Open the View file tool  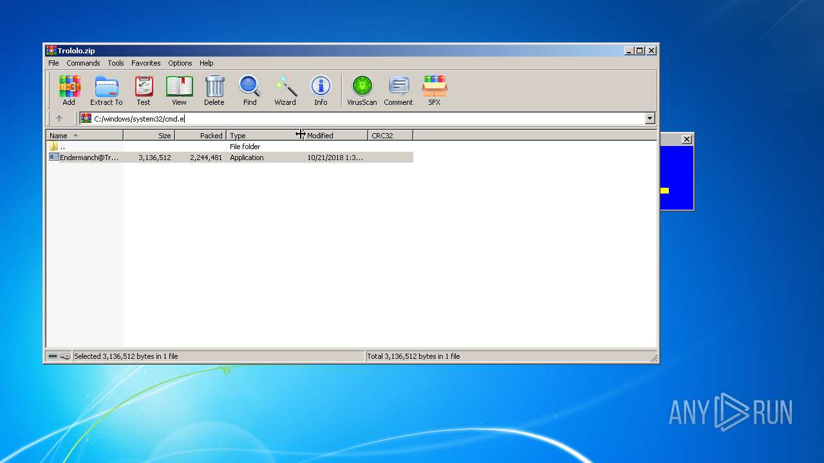coord(179,90)
